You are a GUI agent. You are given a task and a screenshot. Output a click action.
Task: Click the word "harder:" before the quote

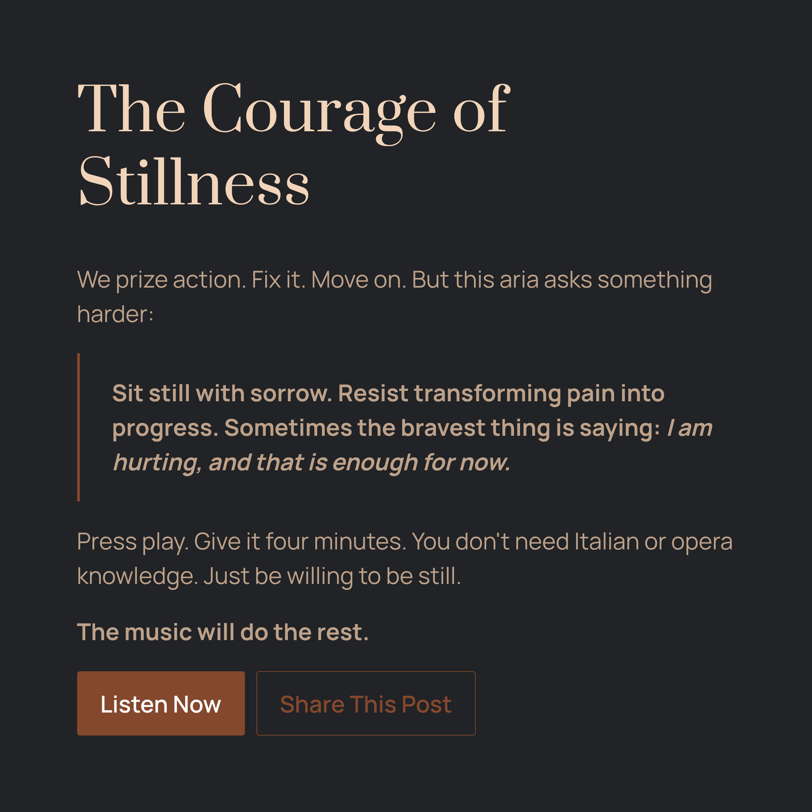[x=115, y=314]
